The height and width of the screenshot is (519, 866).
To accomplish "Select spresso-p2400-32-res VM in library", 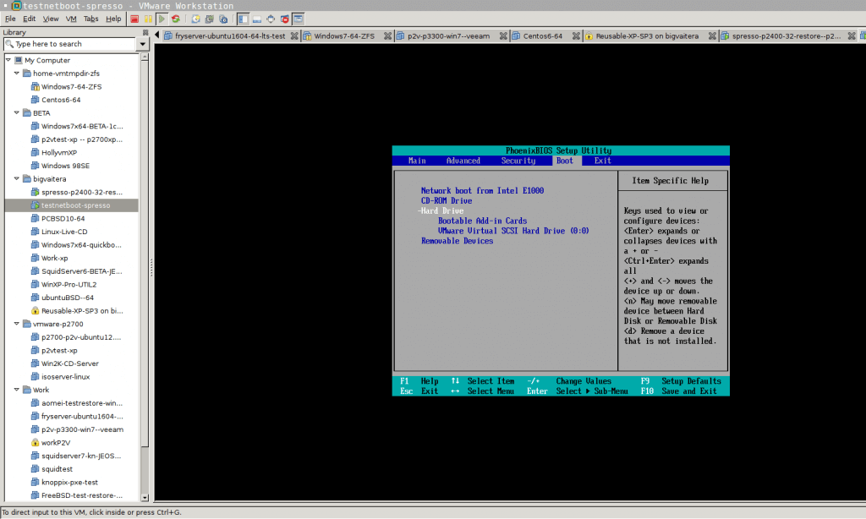I will point(82,192).
